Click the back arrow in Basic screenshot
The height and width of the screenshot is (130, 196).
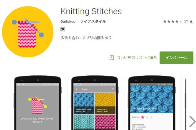point(77,89)
